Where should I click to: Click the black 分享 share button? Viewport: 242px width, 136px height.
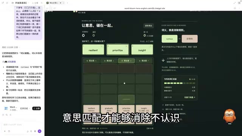coord(36,108)
